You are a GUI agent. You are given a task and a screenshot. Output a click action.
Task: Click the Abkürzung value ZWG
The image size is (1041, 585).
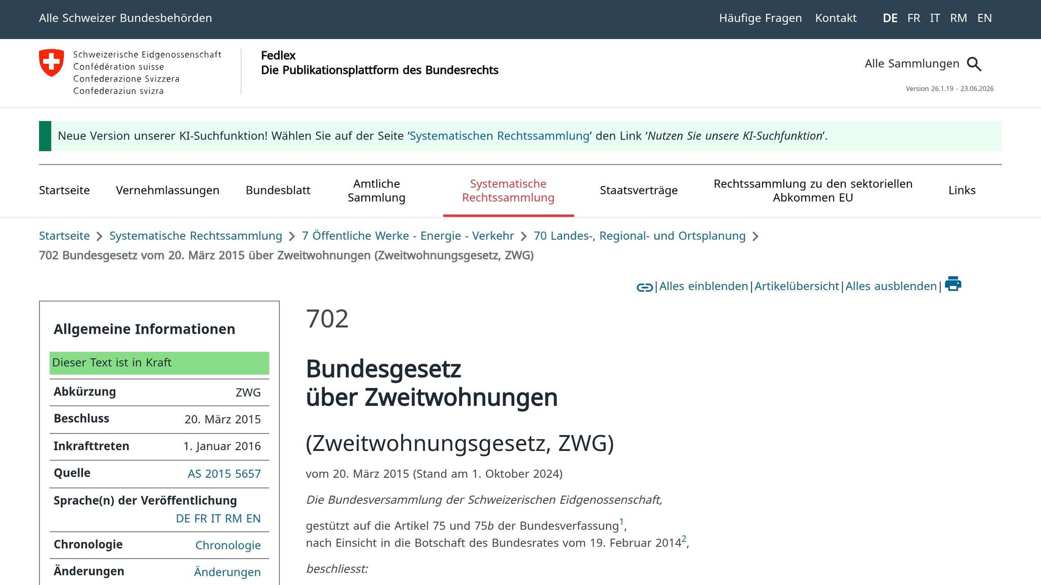click(x=248, y=393)
